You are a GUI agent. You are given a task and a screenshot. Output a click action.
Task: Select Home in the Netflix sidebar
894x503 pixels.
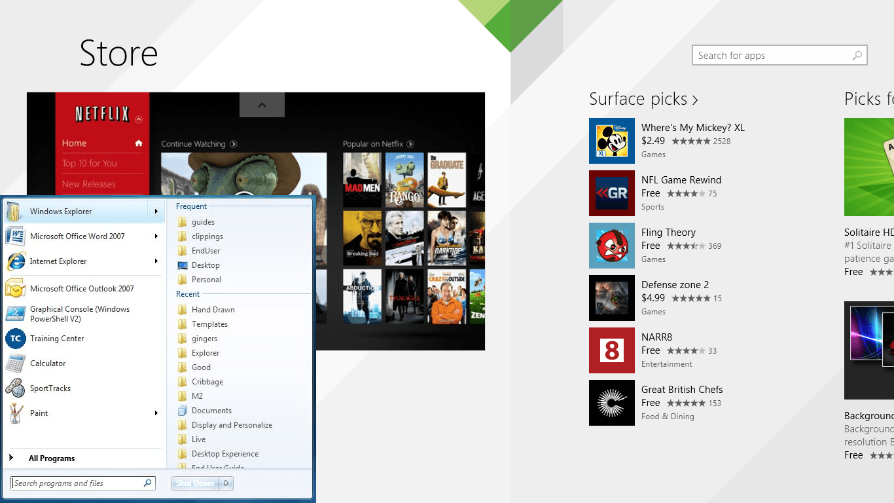[74, 143]
